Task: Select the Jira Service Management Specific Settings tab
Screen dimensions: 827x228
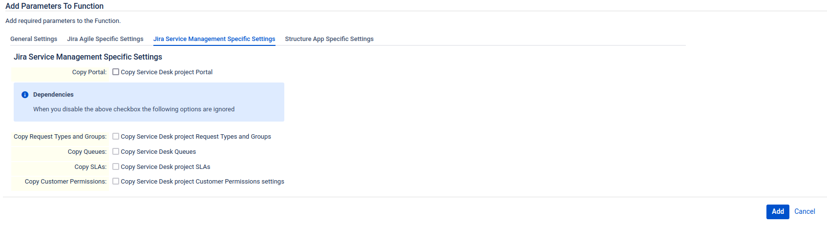Action: click(214, 39)
